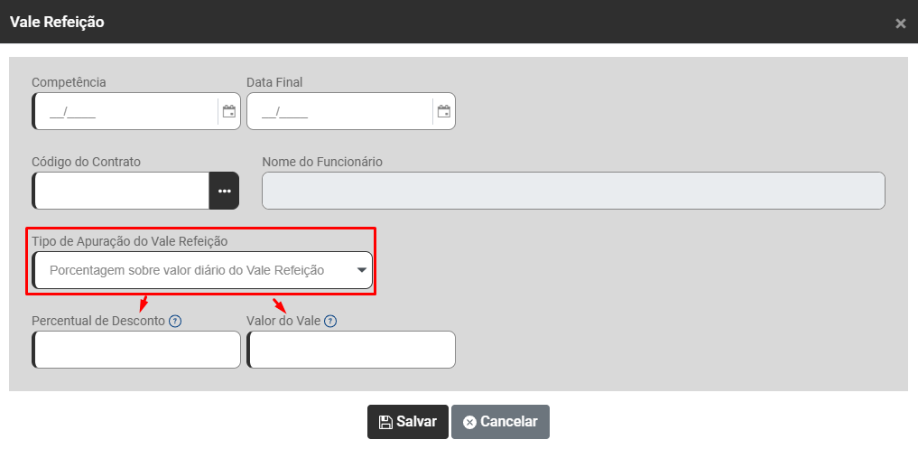This screenshot has height=449, width=918.
Task: Click the Código do Contrato label
Action: [x=86, y=162]
